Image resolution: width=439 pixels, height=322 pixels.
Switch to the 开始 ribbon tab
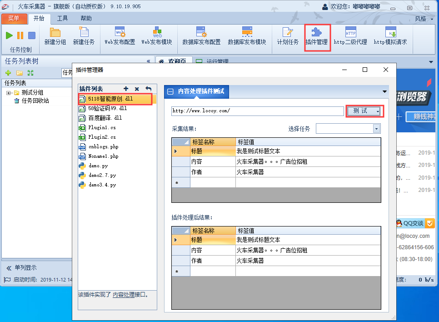pyautogui.click(x=39, y=19)
